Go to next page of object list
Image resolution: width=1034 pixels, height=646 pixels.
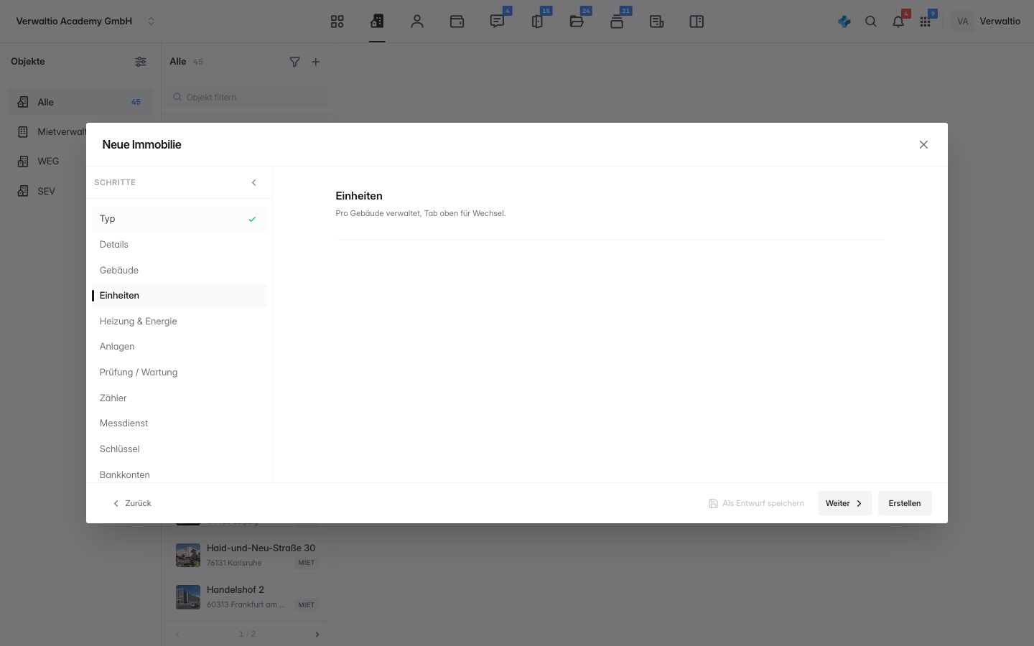pyautogui.click(x=317, y=635)
